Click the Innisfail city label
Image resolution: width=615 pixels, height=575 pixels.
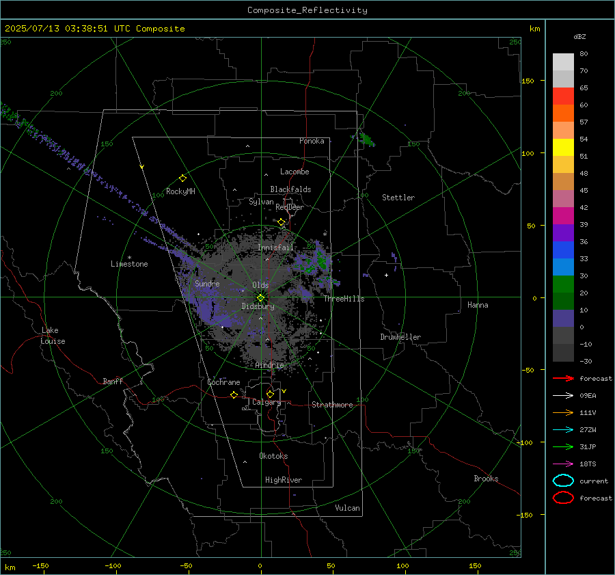click(276, 248)
